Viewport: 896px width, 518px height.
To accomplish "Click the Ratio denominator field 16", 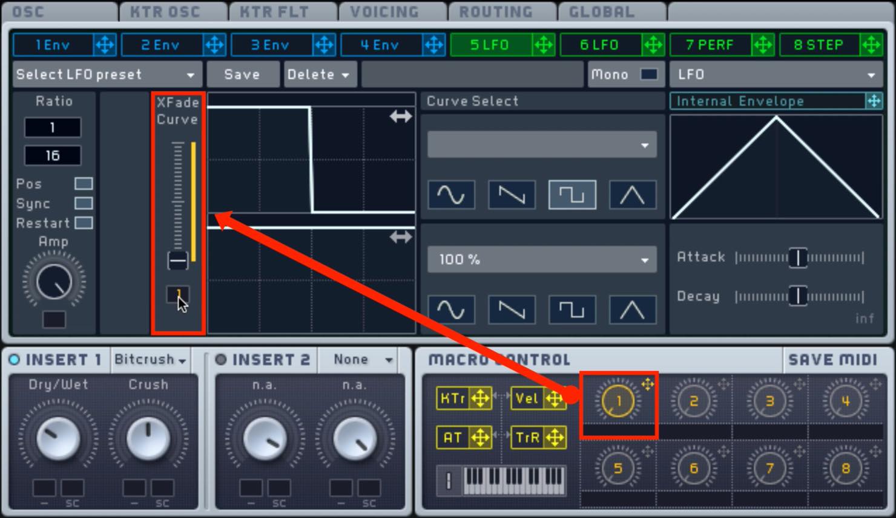I will 53,155.
